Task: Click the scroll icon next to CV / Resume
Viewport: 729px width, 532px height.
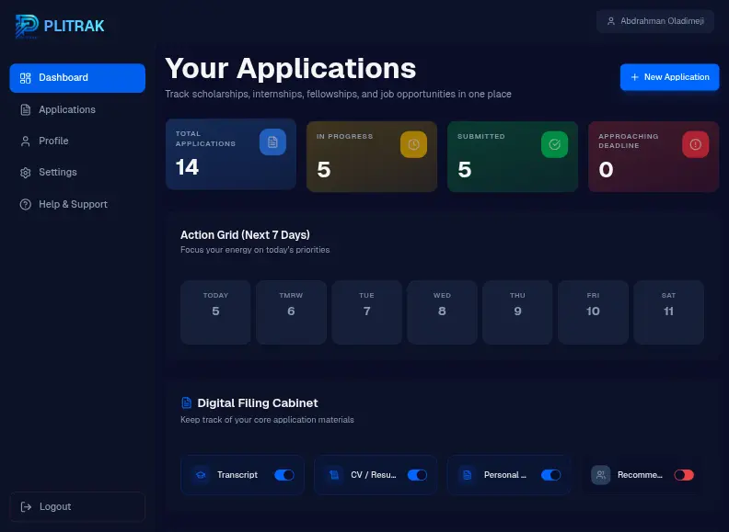Action: pyautogui.click(x=334, y=475)
